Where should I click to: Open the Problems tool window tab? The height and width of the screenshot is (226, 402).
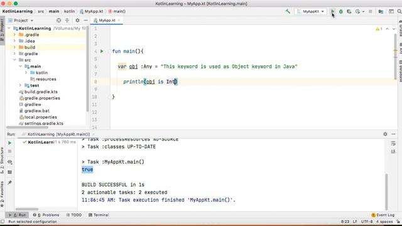(46, 215)
